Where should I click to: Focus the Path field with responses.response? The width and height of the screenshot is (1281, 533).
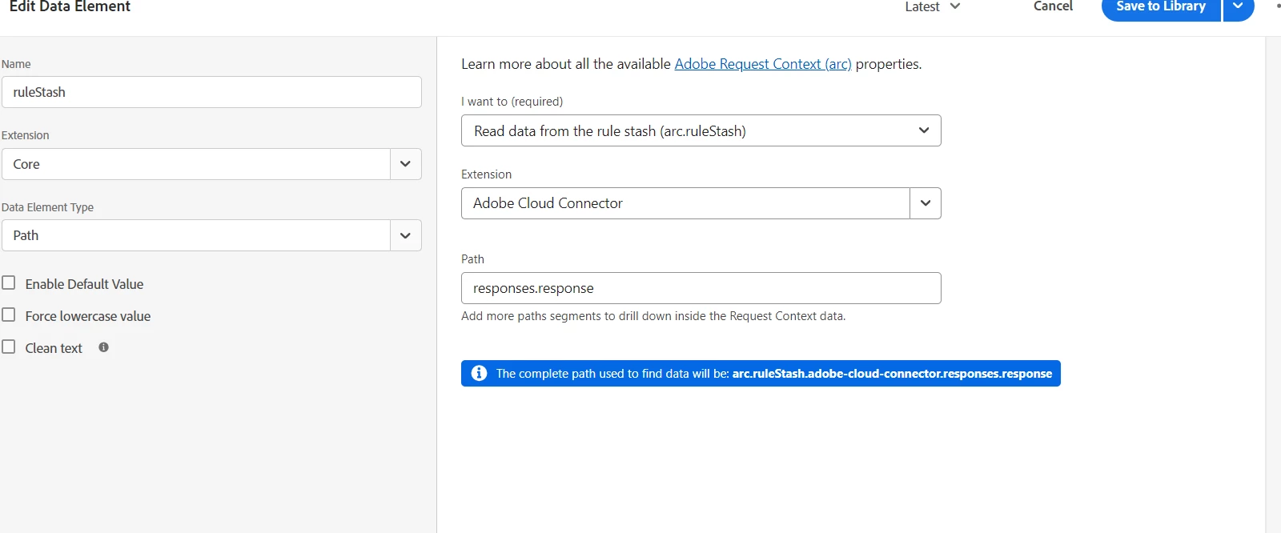point(701,288)
